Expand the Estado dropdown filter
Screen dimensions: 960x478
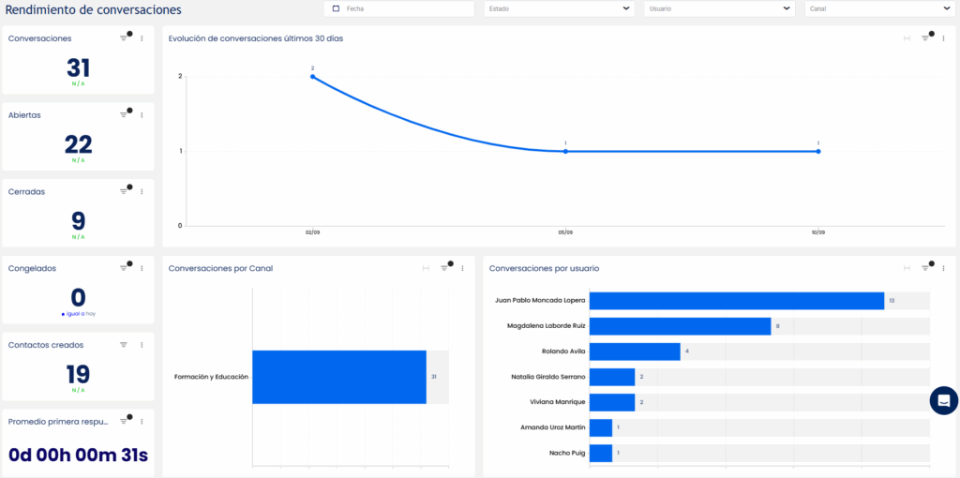point(559,8)
